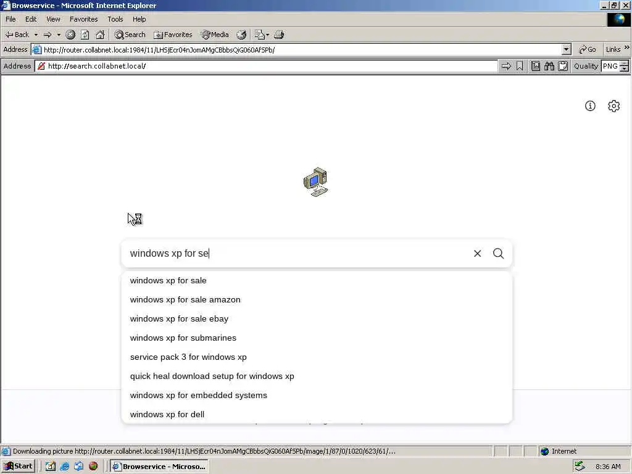
Task: Select suggestion 'windows xp for submarines'
Action: [317, 338]
